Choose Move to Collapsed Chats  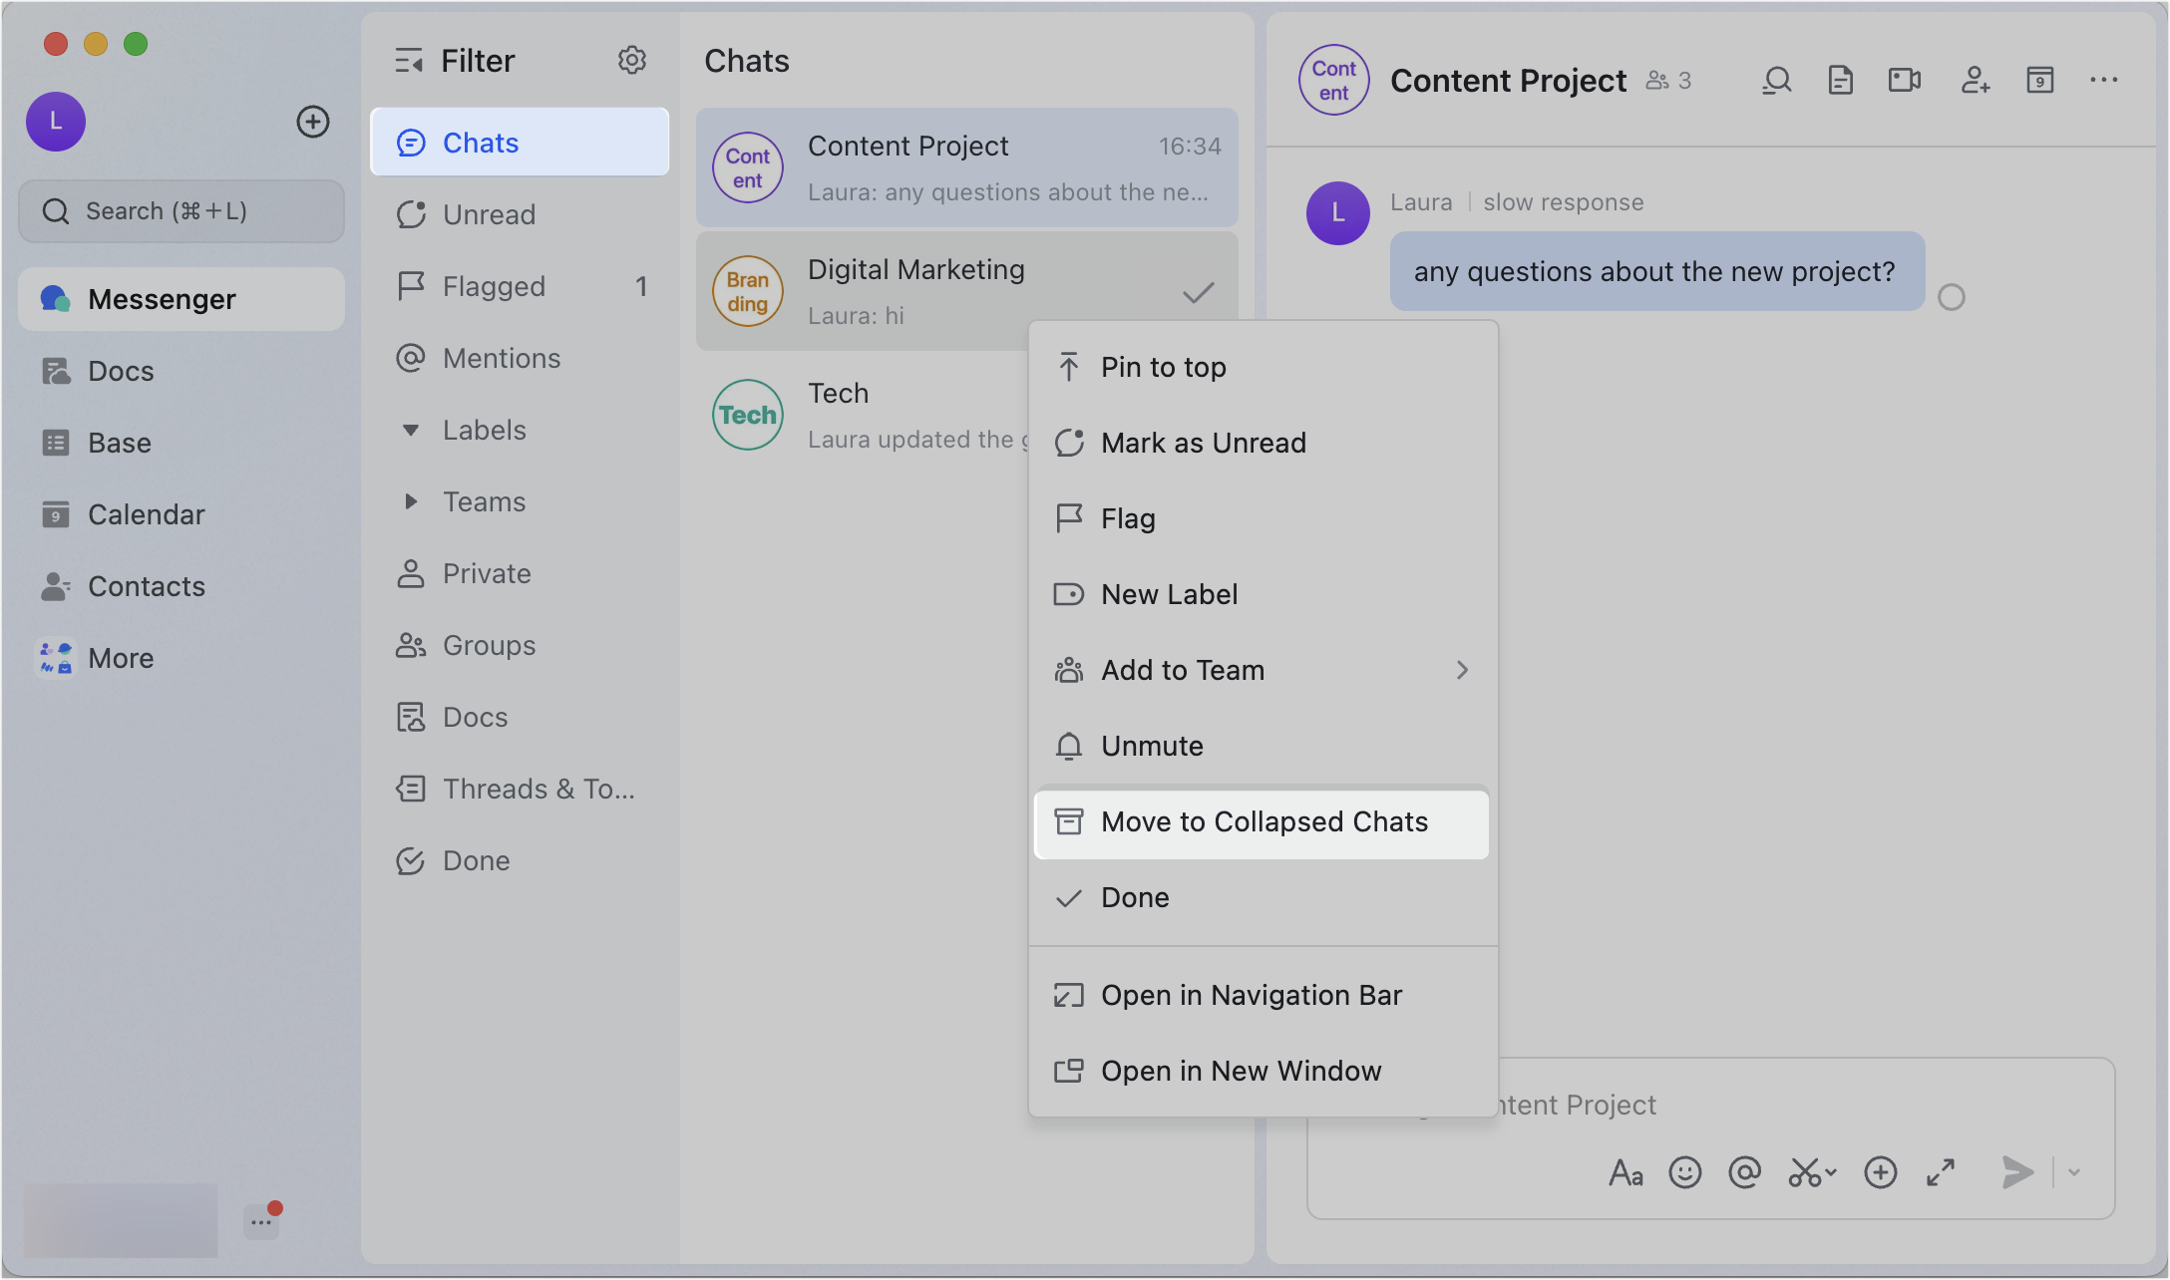(x=1262, y=821)
